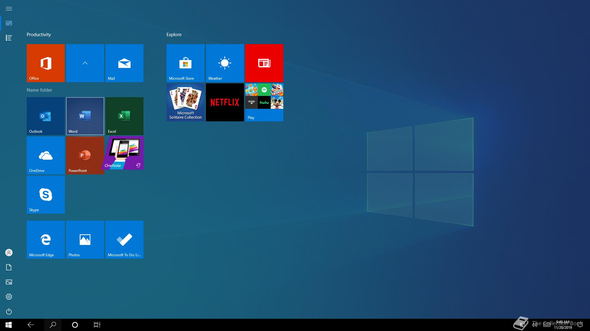
Task: Open the OneNote live tile
Action: (123, 153)
